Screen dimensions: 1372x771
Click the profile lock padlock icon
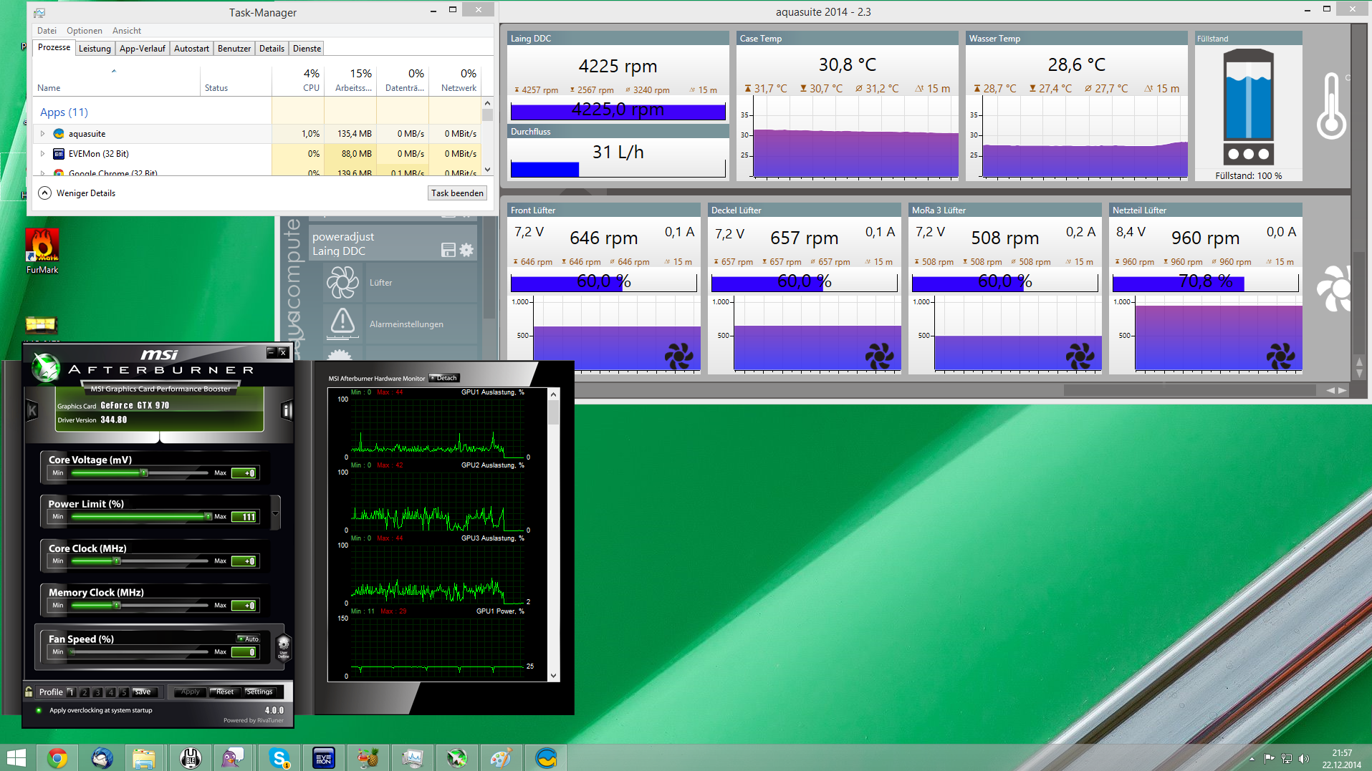[29, 692]
